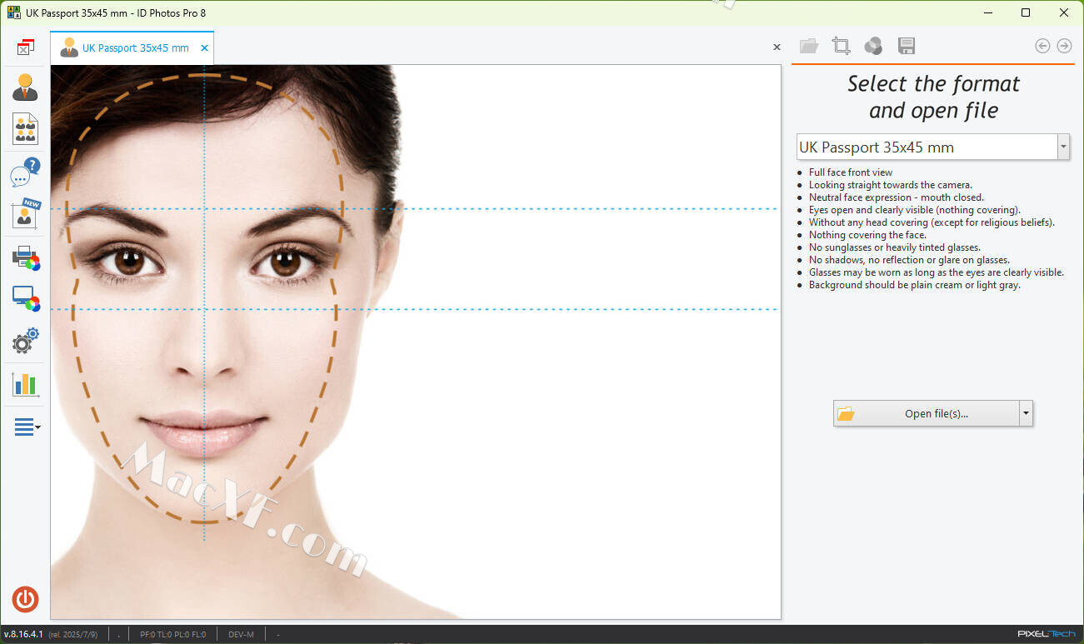Click the PixelTech logo in status bar
Viewport: 1084px width, 644px height.
[x=1047, y=634]
